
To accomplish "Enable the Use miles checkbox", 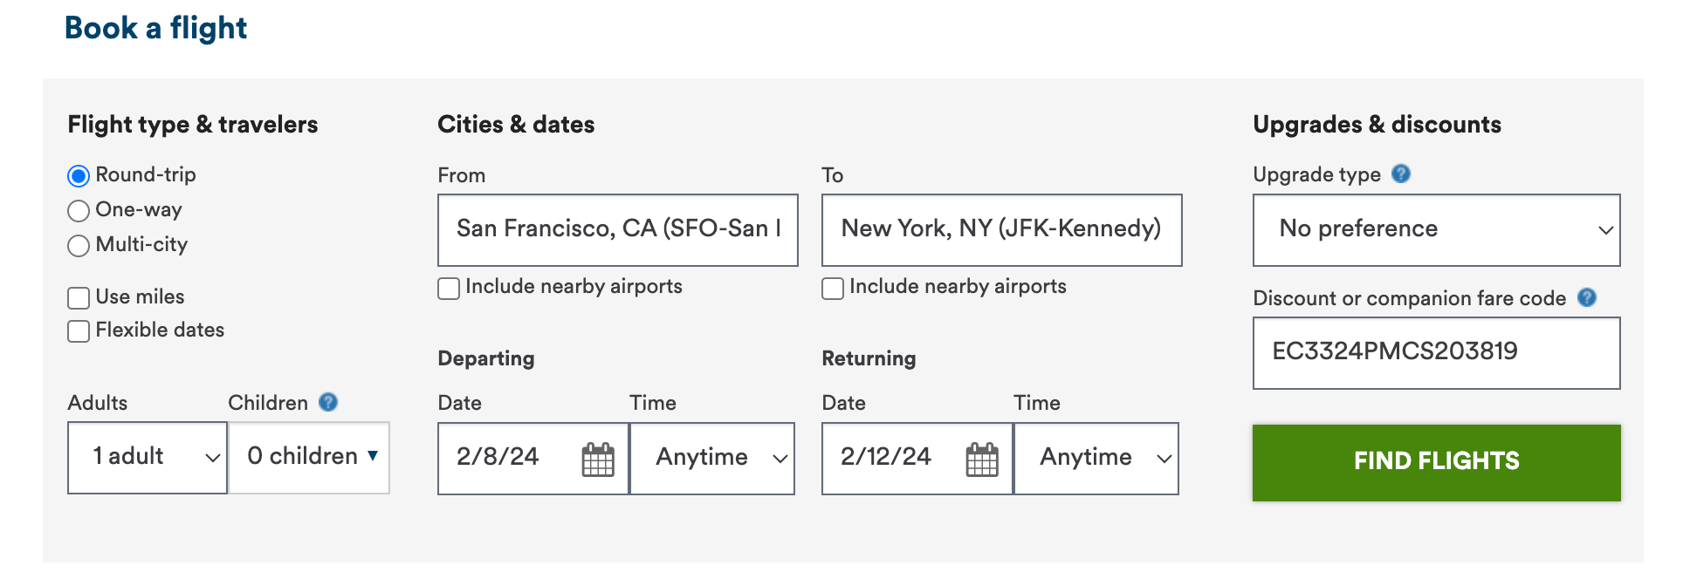I will [79, 298].
